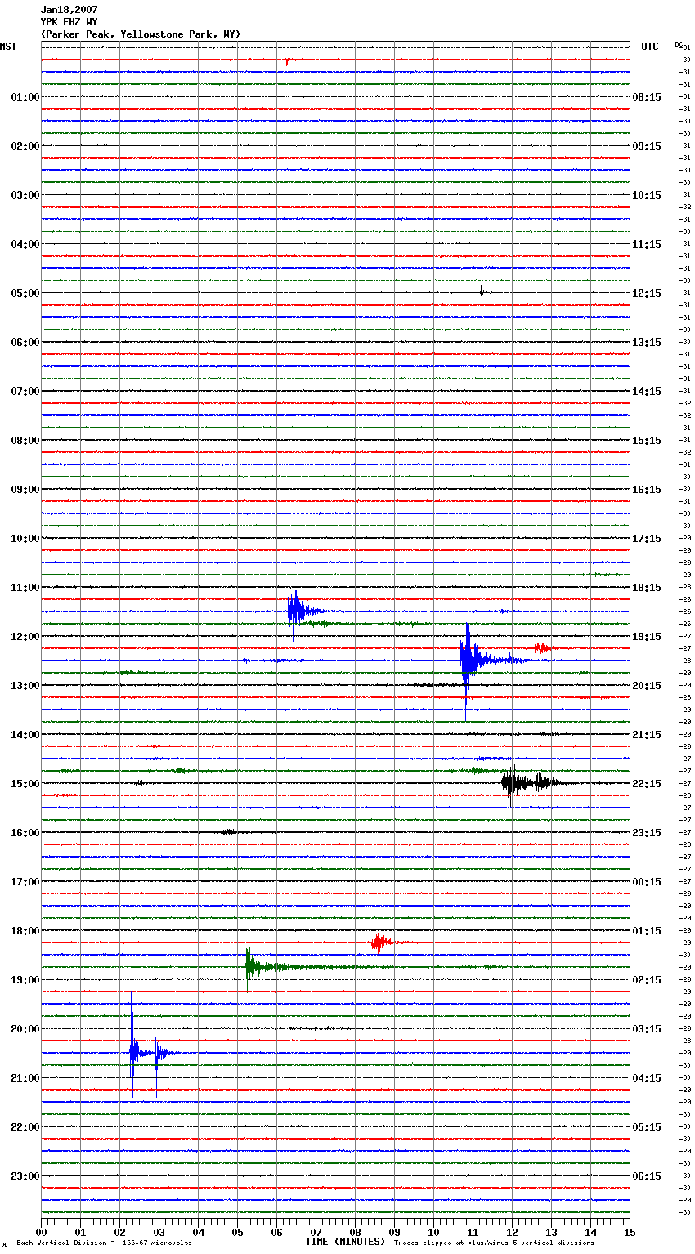This screenshot has height=1254, width=695.
Task: Click the UTC axis header
Action: (x=649, y=47)
